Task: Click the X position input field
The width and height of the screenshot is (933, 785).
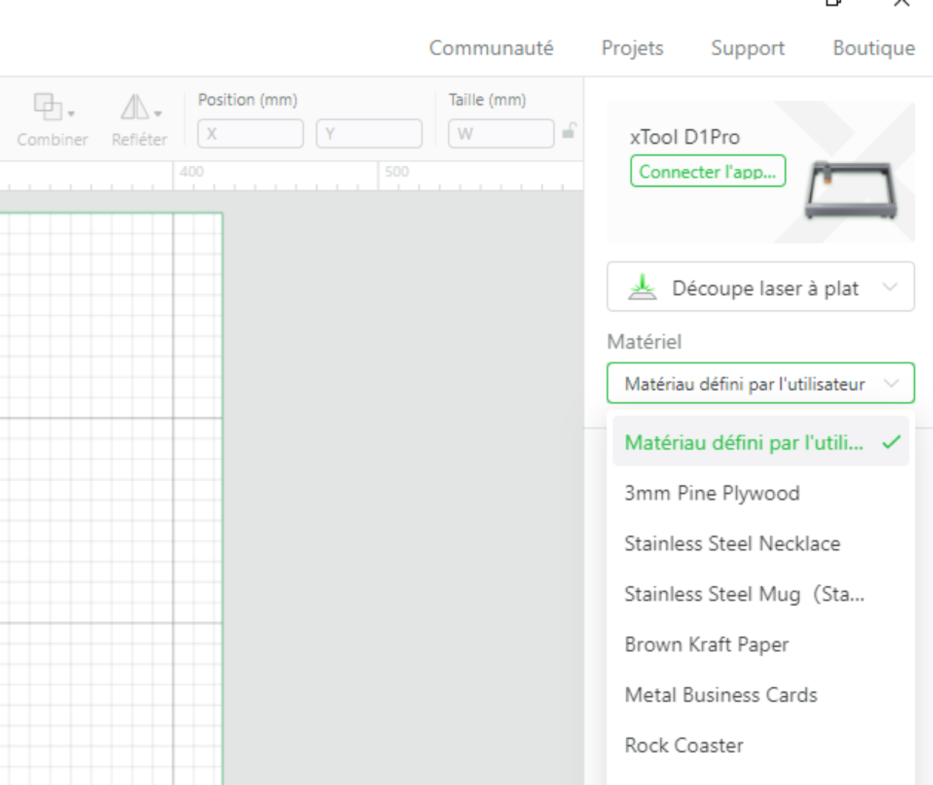Action: pyautogui.click(x=250, y=134)
